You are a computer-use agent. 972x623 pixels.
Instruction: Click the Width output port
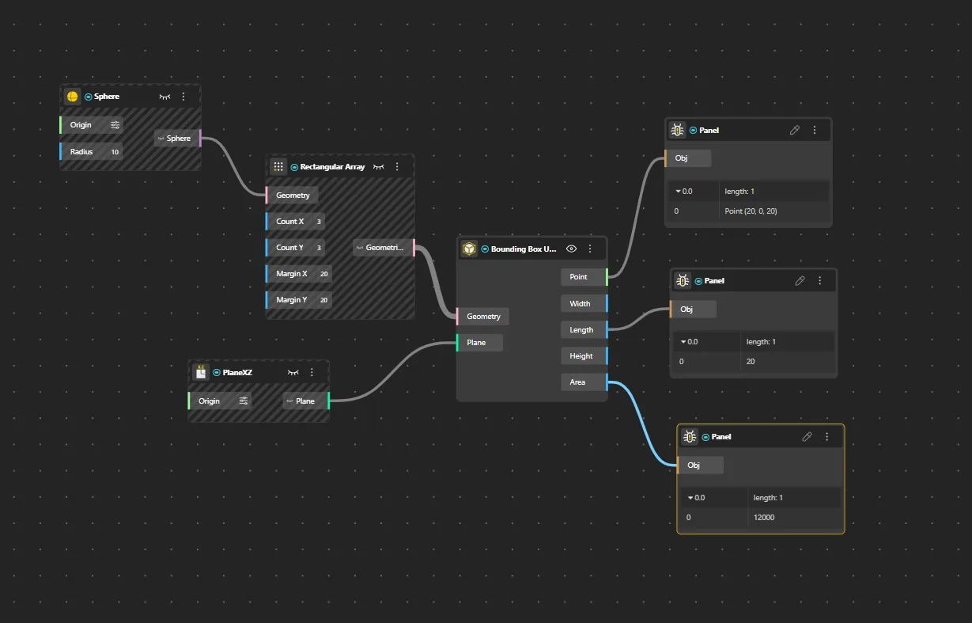point(584,304)
